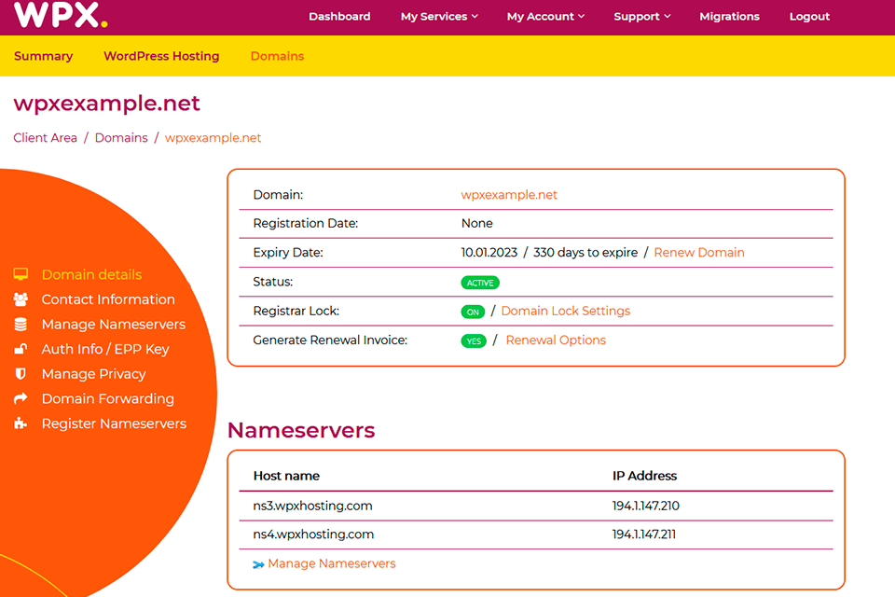Open Register Nameservers sidebar item
The height and width of the screenshot is (597, 895).
point(114,423)
